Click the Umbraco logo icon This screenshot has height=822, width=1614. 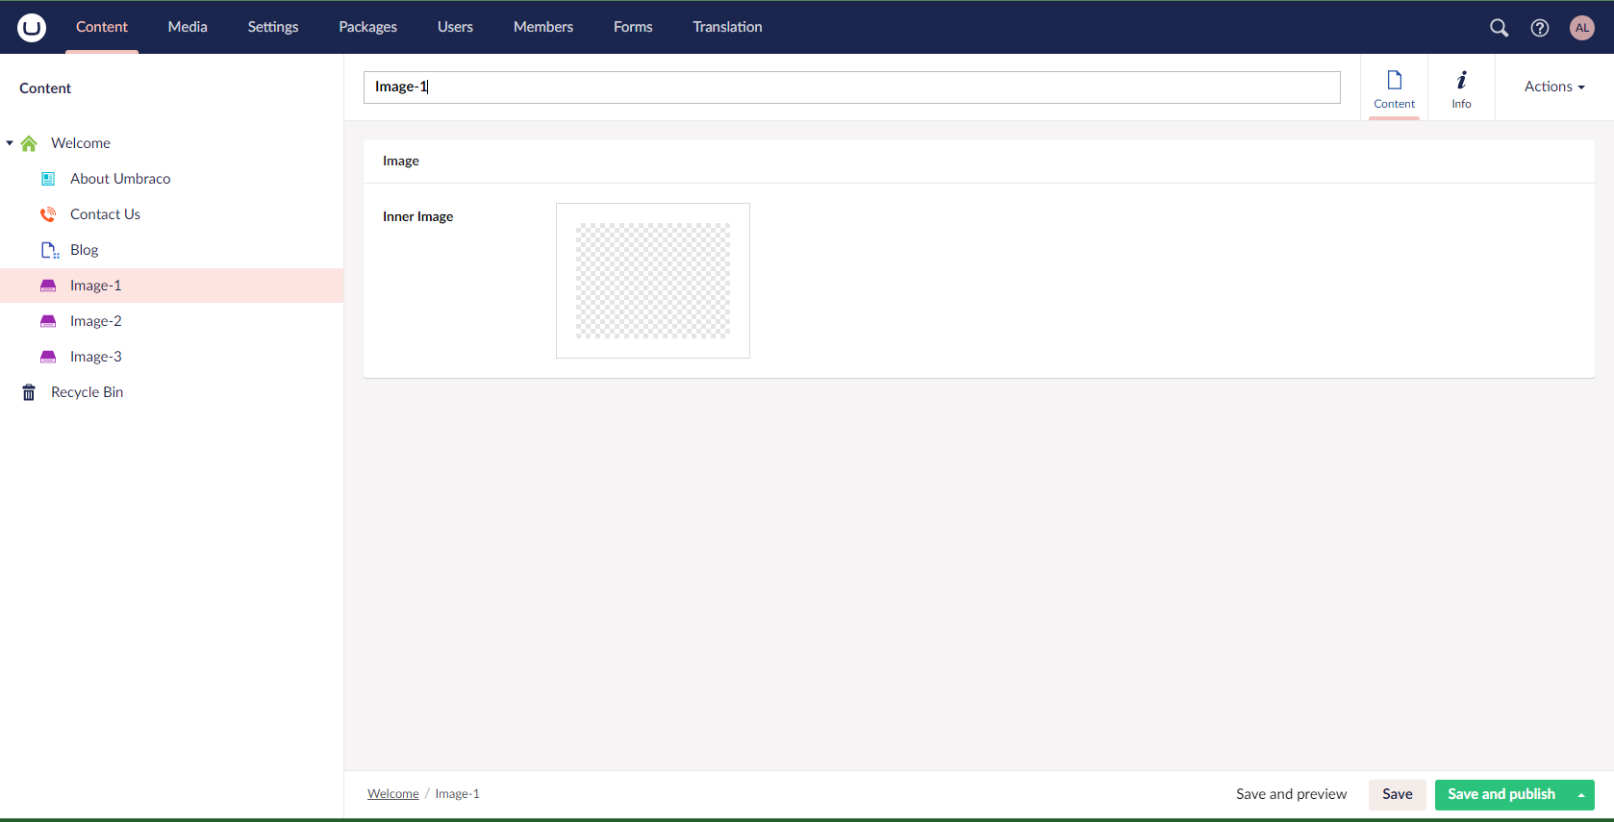coord(31,27)
